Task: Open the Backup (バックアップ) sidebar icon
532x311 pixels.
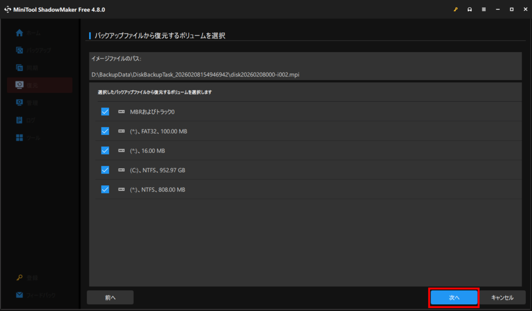Action: tap(20, 50)
